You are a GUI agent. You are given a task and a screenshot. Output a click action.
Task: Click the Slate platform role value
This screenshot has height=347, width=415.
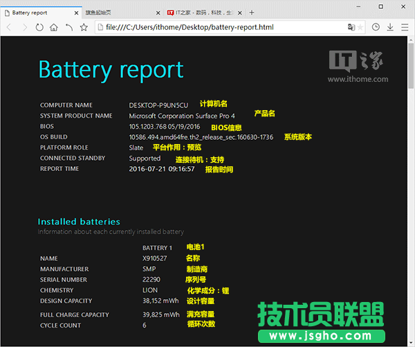[x=136, y=148]
